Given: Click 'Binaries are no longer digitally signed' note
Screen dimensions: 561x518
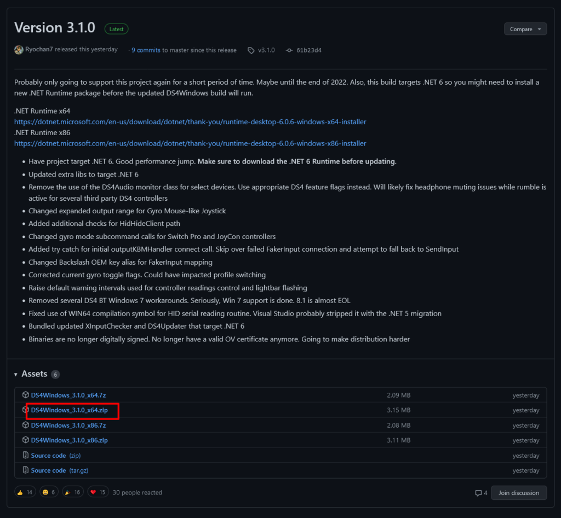Looking at the screenshot, I should (219, 339).
